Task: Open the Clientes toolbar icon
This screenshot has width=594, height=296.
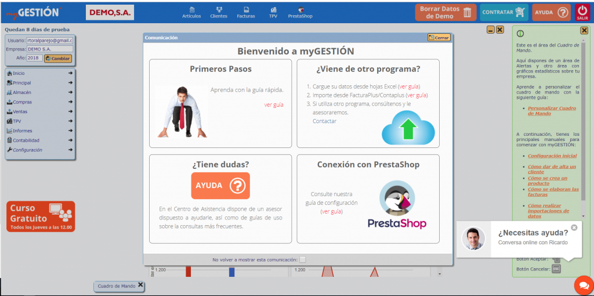Action: tap(219, 13)
